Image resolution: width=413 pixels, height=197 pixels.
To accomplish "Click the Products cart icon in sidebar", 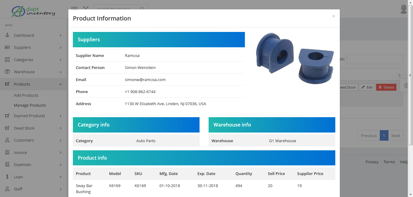I will pos(7,84).
